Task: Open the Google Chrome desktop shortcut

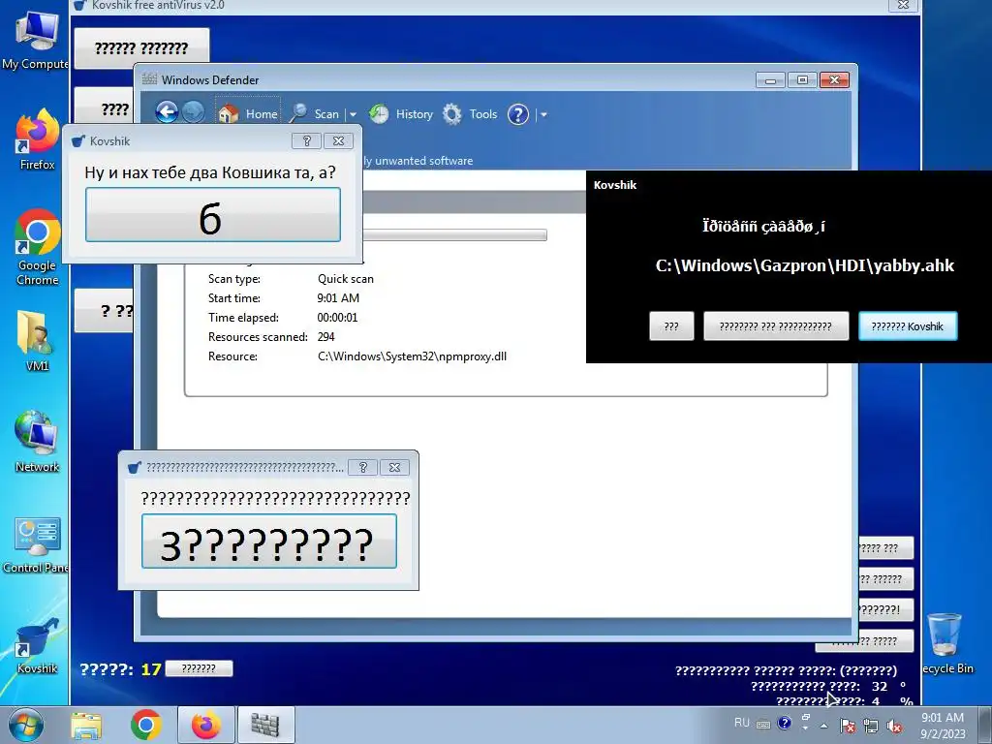Action: click(x=37, y=247)
